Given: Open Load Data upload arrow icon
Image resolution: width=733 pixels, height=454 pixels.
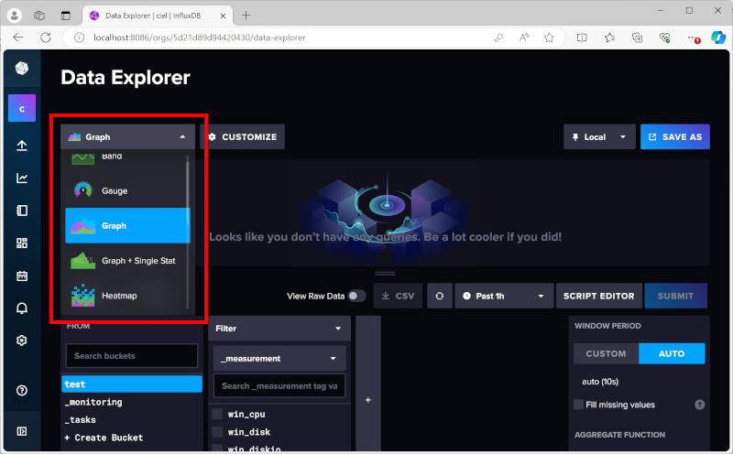Looking at the screenshot, I should point(21,146).
